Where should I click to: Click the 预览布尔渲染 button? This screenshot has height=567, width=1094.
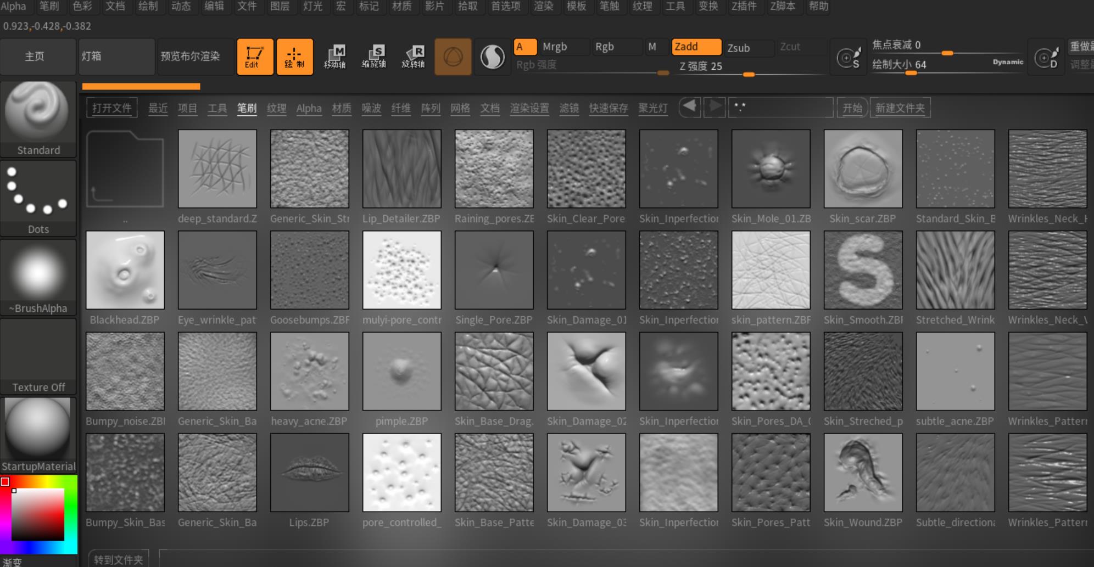[196, 57]
